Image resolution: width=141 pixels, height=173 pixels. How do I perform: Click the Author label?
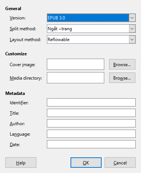point(17,124)
